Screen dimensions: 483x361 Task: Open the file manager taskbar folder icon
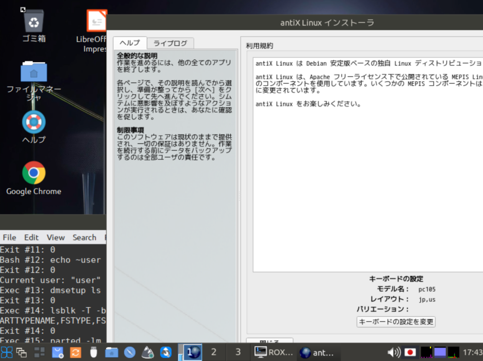111,353
